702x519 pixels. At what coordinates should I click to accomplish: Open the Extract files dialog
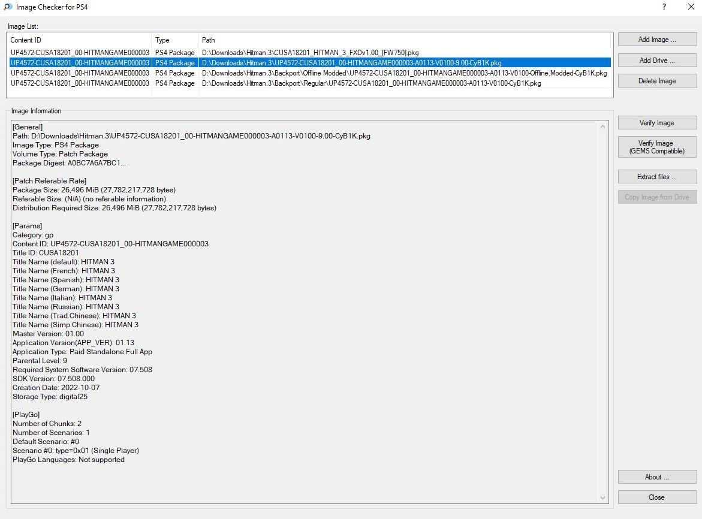657,177
